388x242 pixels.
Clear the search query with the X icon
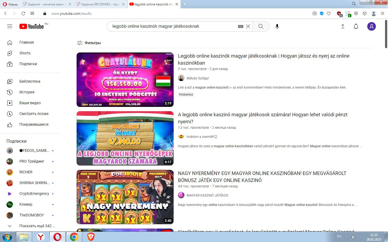click(x=248, y=26)
